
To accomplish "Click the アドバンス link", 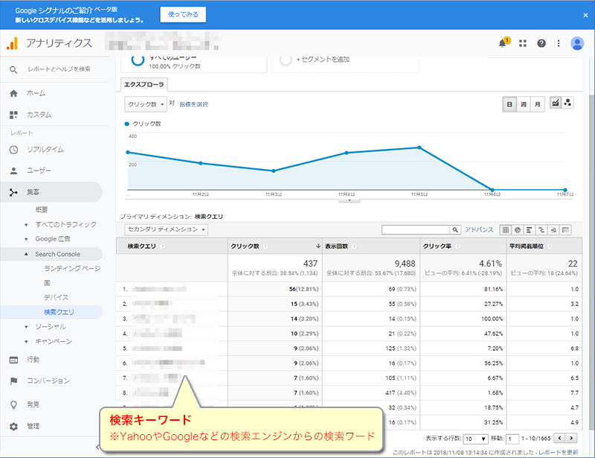I will (x=478, y=230).
